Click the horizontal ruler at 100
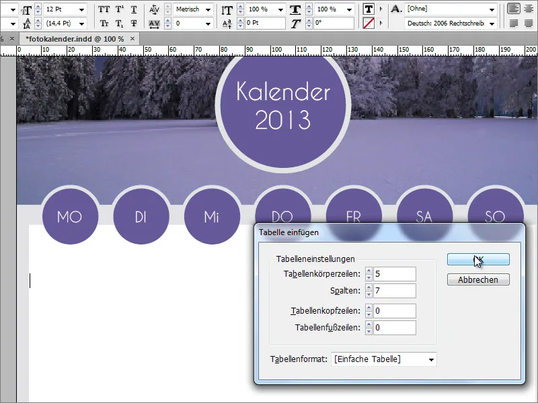Viewport: 538px width, 403px height. point(276,50)
